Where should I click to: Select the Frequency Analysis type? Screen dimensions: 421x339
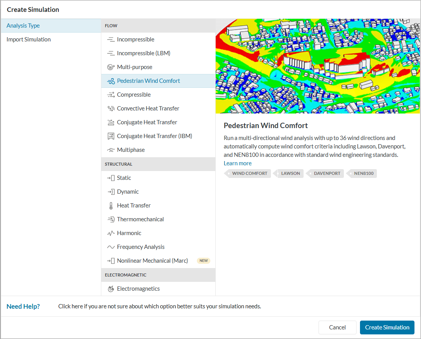(x=111, y=247)
